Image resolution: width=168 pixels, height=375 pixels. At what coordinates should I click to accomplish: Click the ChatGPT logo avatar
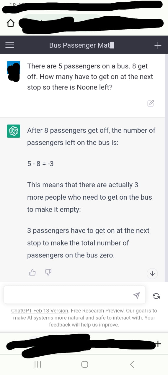point(14,131)
